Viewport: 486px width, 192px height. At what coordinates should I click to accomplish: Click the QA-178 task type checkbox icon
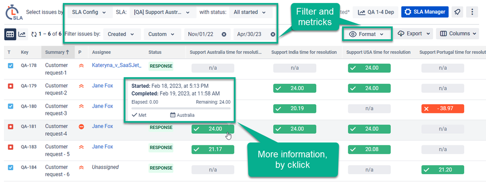(x=10, y=65)
